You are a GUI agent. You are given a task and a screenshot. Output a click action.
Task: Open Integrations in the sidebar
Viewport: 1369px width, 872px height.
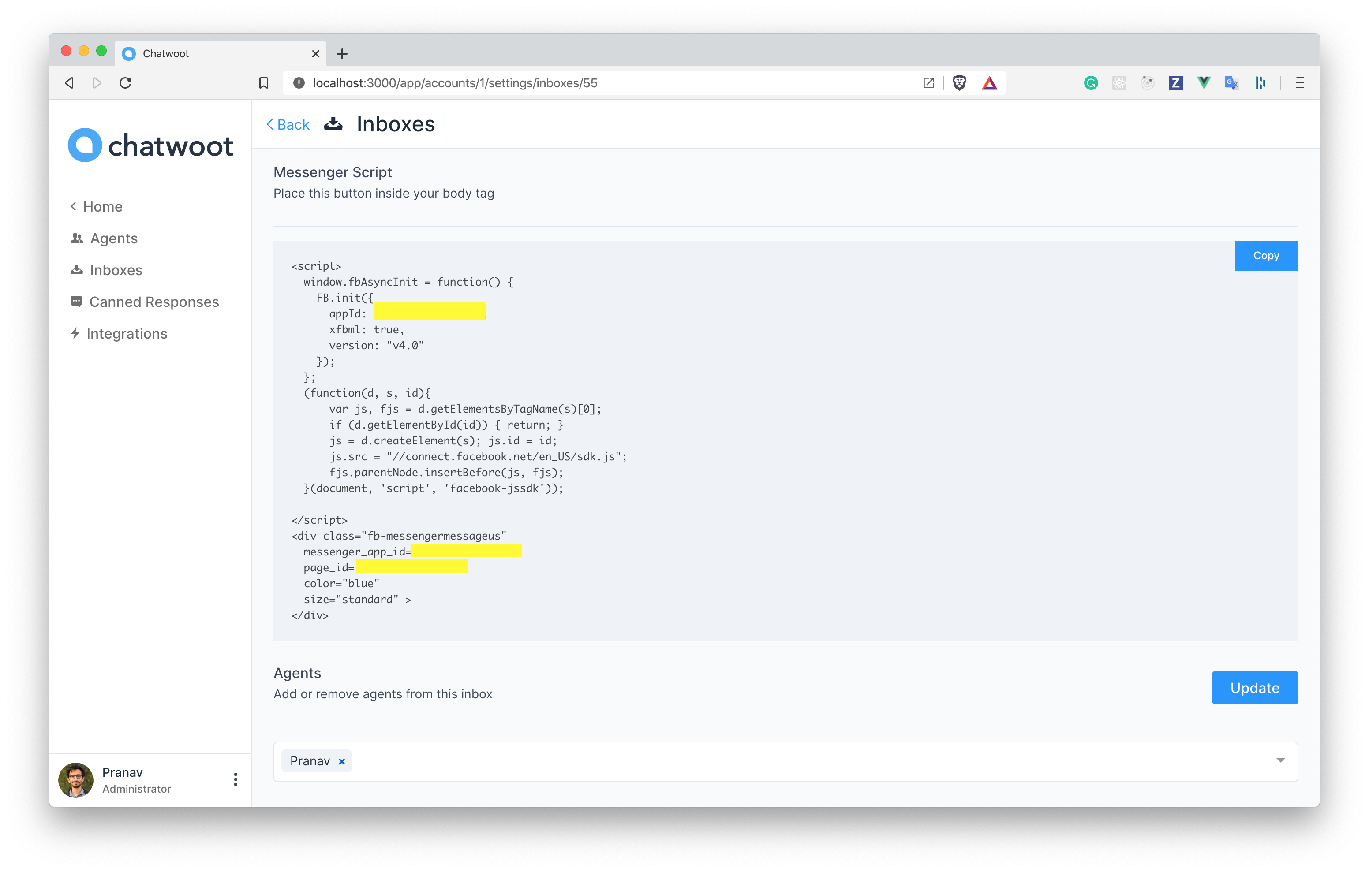click(x=118, y=334)
